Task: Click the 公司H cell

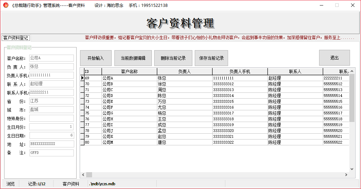Action: tap(129, 119)
